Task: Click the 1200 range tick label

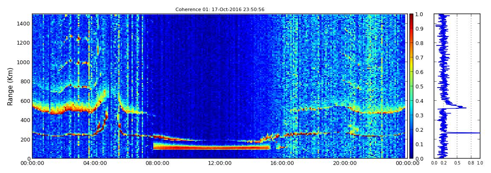Action: 23,43
